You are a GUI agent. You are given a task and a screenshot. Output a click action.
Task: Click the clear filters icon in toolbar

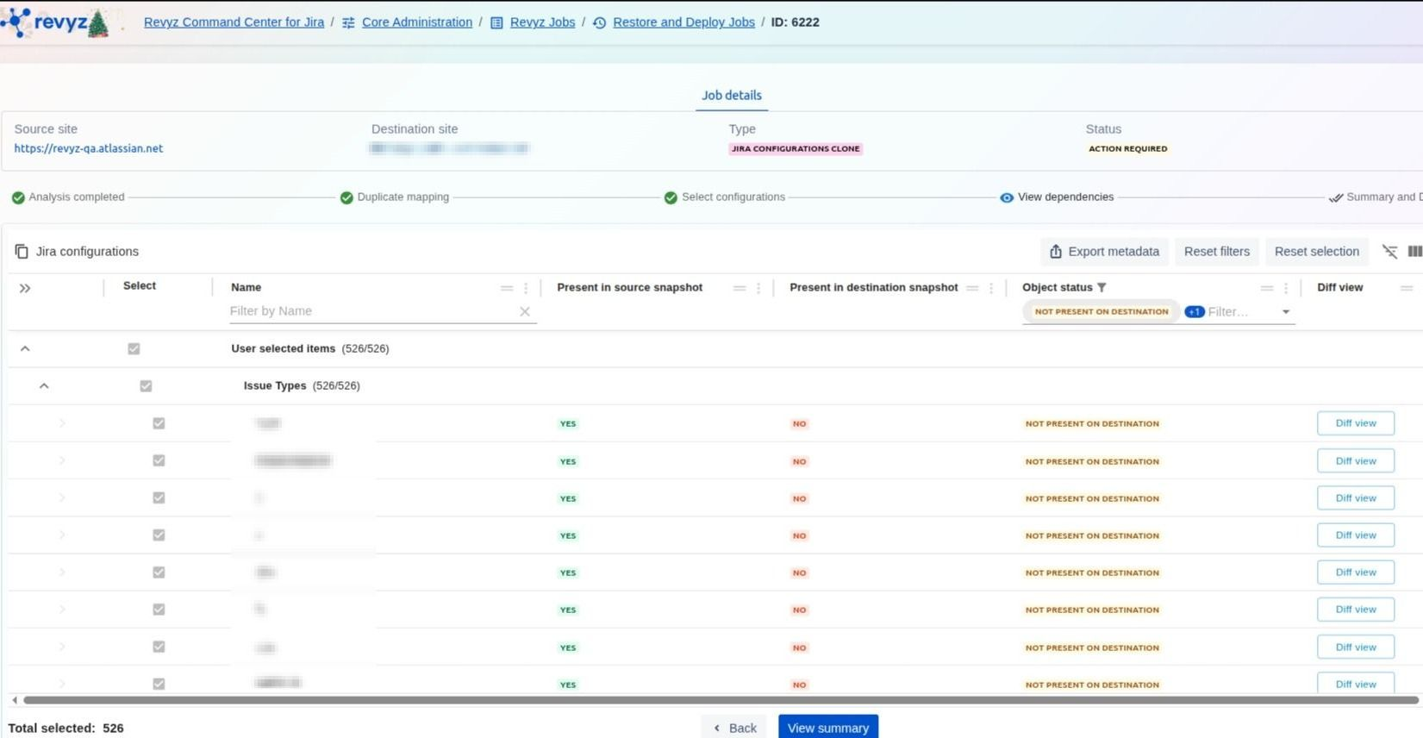(1389, 252)
